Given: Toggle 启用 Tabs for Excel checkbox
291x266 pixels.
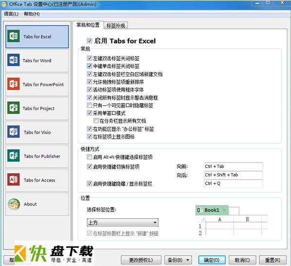Looking at the screenshot, I should [89, 40].
